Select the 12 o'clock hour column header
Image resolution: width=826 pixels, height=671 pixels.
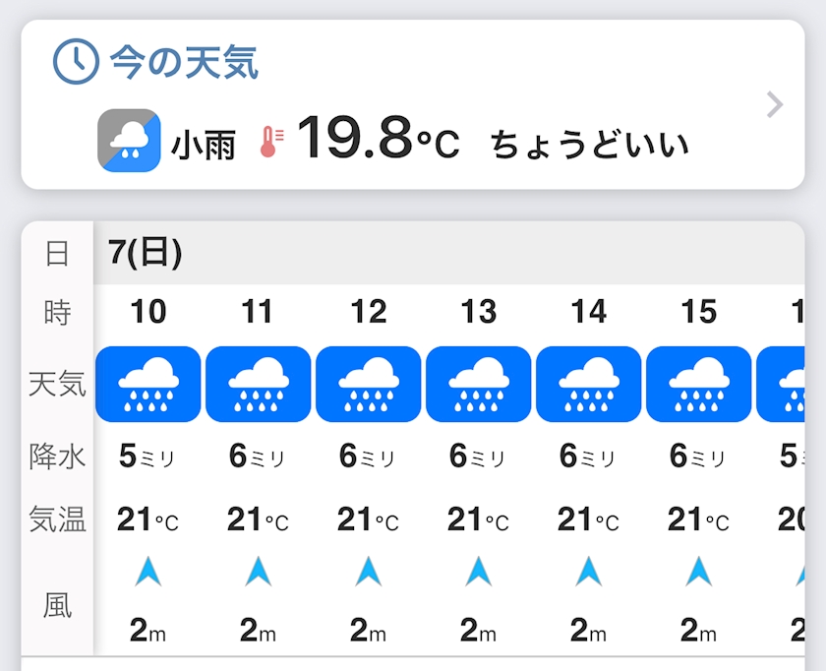coord(369,312)
